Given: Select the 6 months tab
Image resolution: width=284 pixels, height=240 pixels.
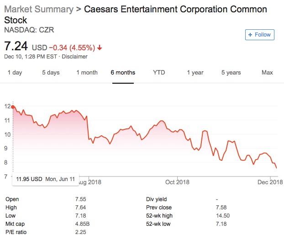Looking at the screenshot, I should 123,73.
